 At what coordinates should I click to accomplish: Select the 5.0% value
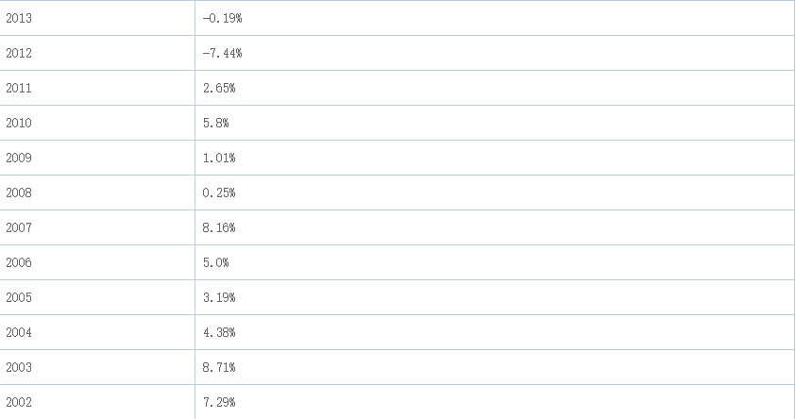(215, 262)
